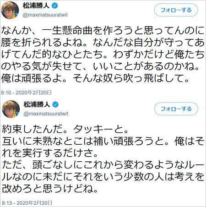Open the 8:10 - 2020年2月20日 timestamp

[26, 93]
